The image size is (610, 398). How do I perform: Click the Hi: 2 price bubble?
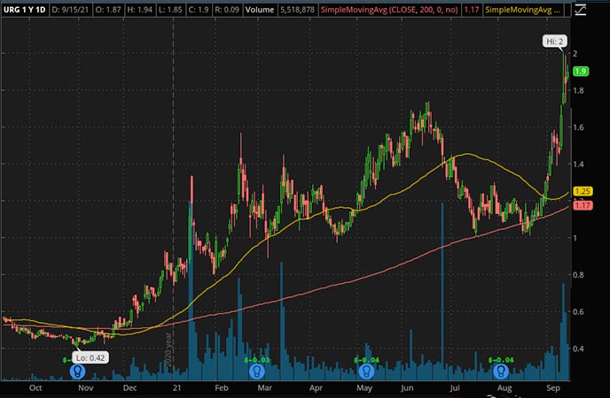click(x=555, y=41)
